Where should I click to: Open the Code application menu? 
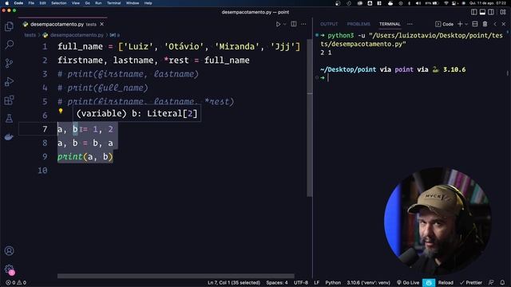click(x=18, y=3)
